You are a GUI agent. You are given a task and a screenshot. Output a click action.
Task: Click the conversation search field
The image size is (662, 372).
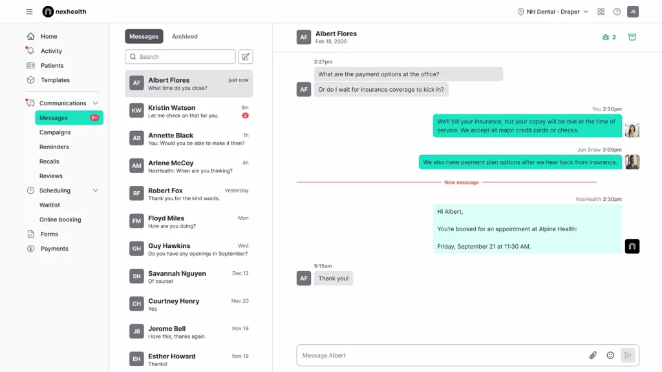tap(180, 57)
